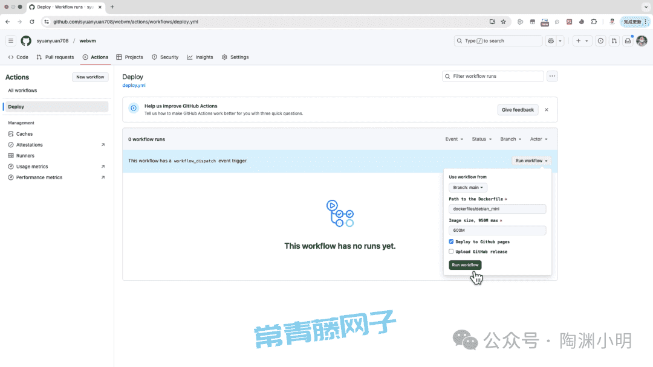Switch to the Code tab

pos(18,57)
